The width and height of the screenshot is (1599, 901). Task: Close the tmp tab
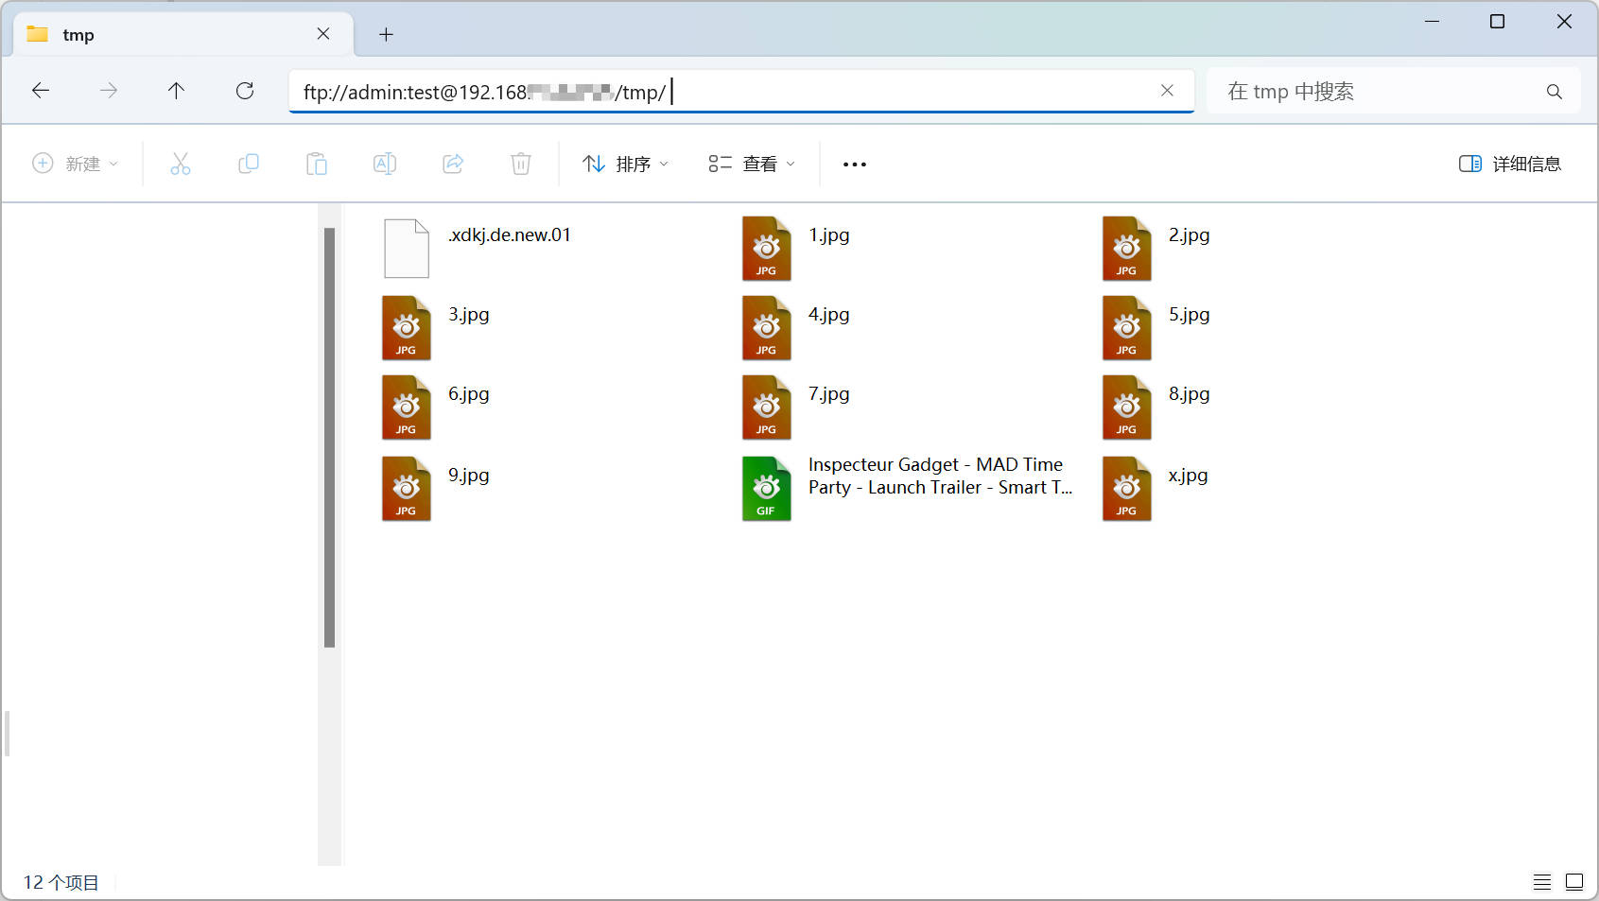323,34
